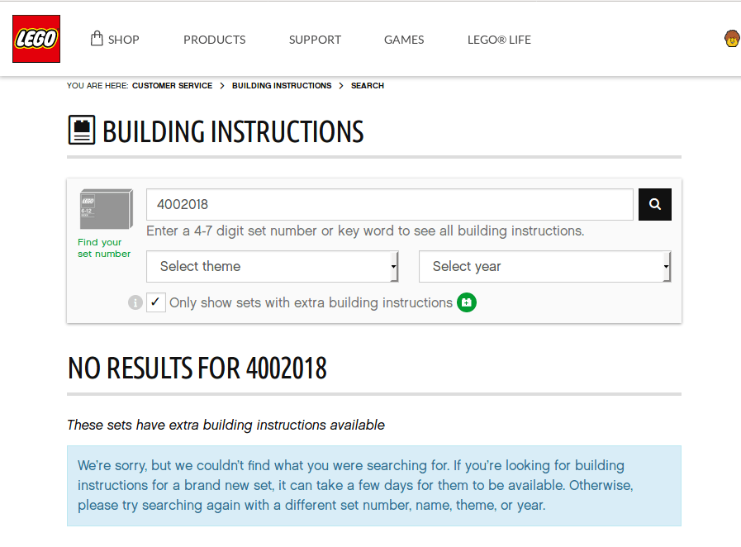Open the LEGO® LIFE menu
The image size is (741, 547).
(x=499, y=40)
